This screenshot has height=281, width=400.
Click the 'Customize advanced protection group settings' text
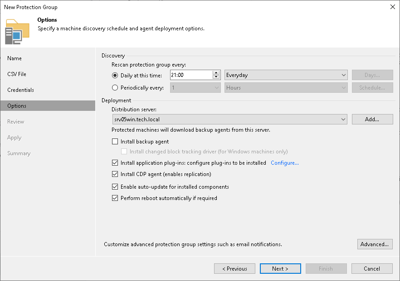193,244
